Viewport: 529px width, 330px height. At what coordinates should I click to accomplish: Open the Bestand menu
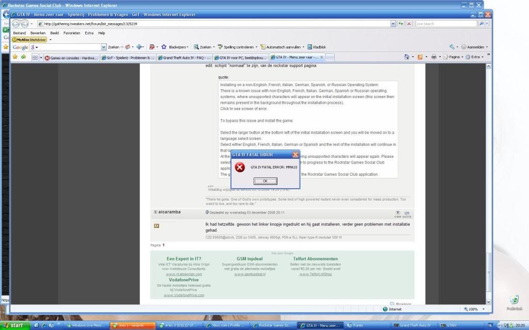pyautogui.click(x=19, y=32)
